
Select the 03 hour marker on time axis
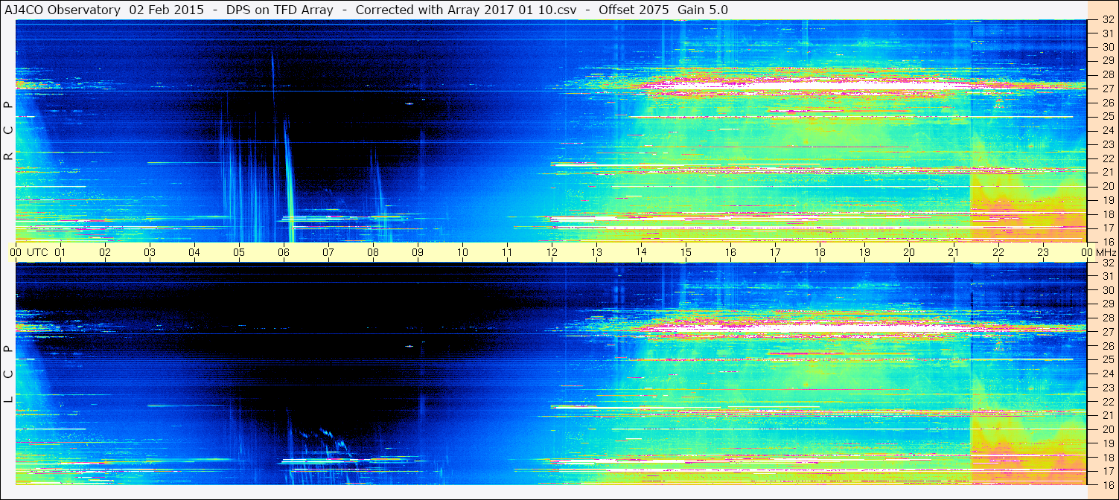pos(150,252)
